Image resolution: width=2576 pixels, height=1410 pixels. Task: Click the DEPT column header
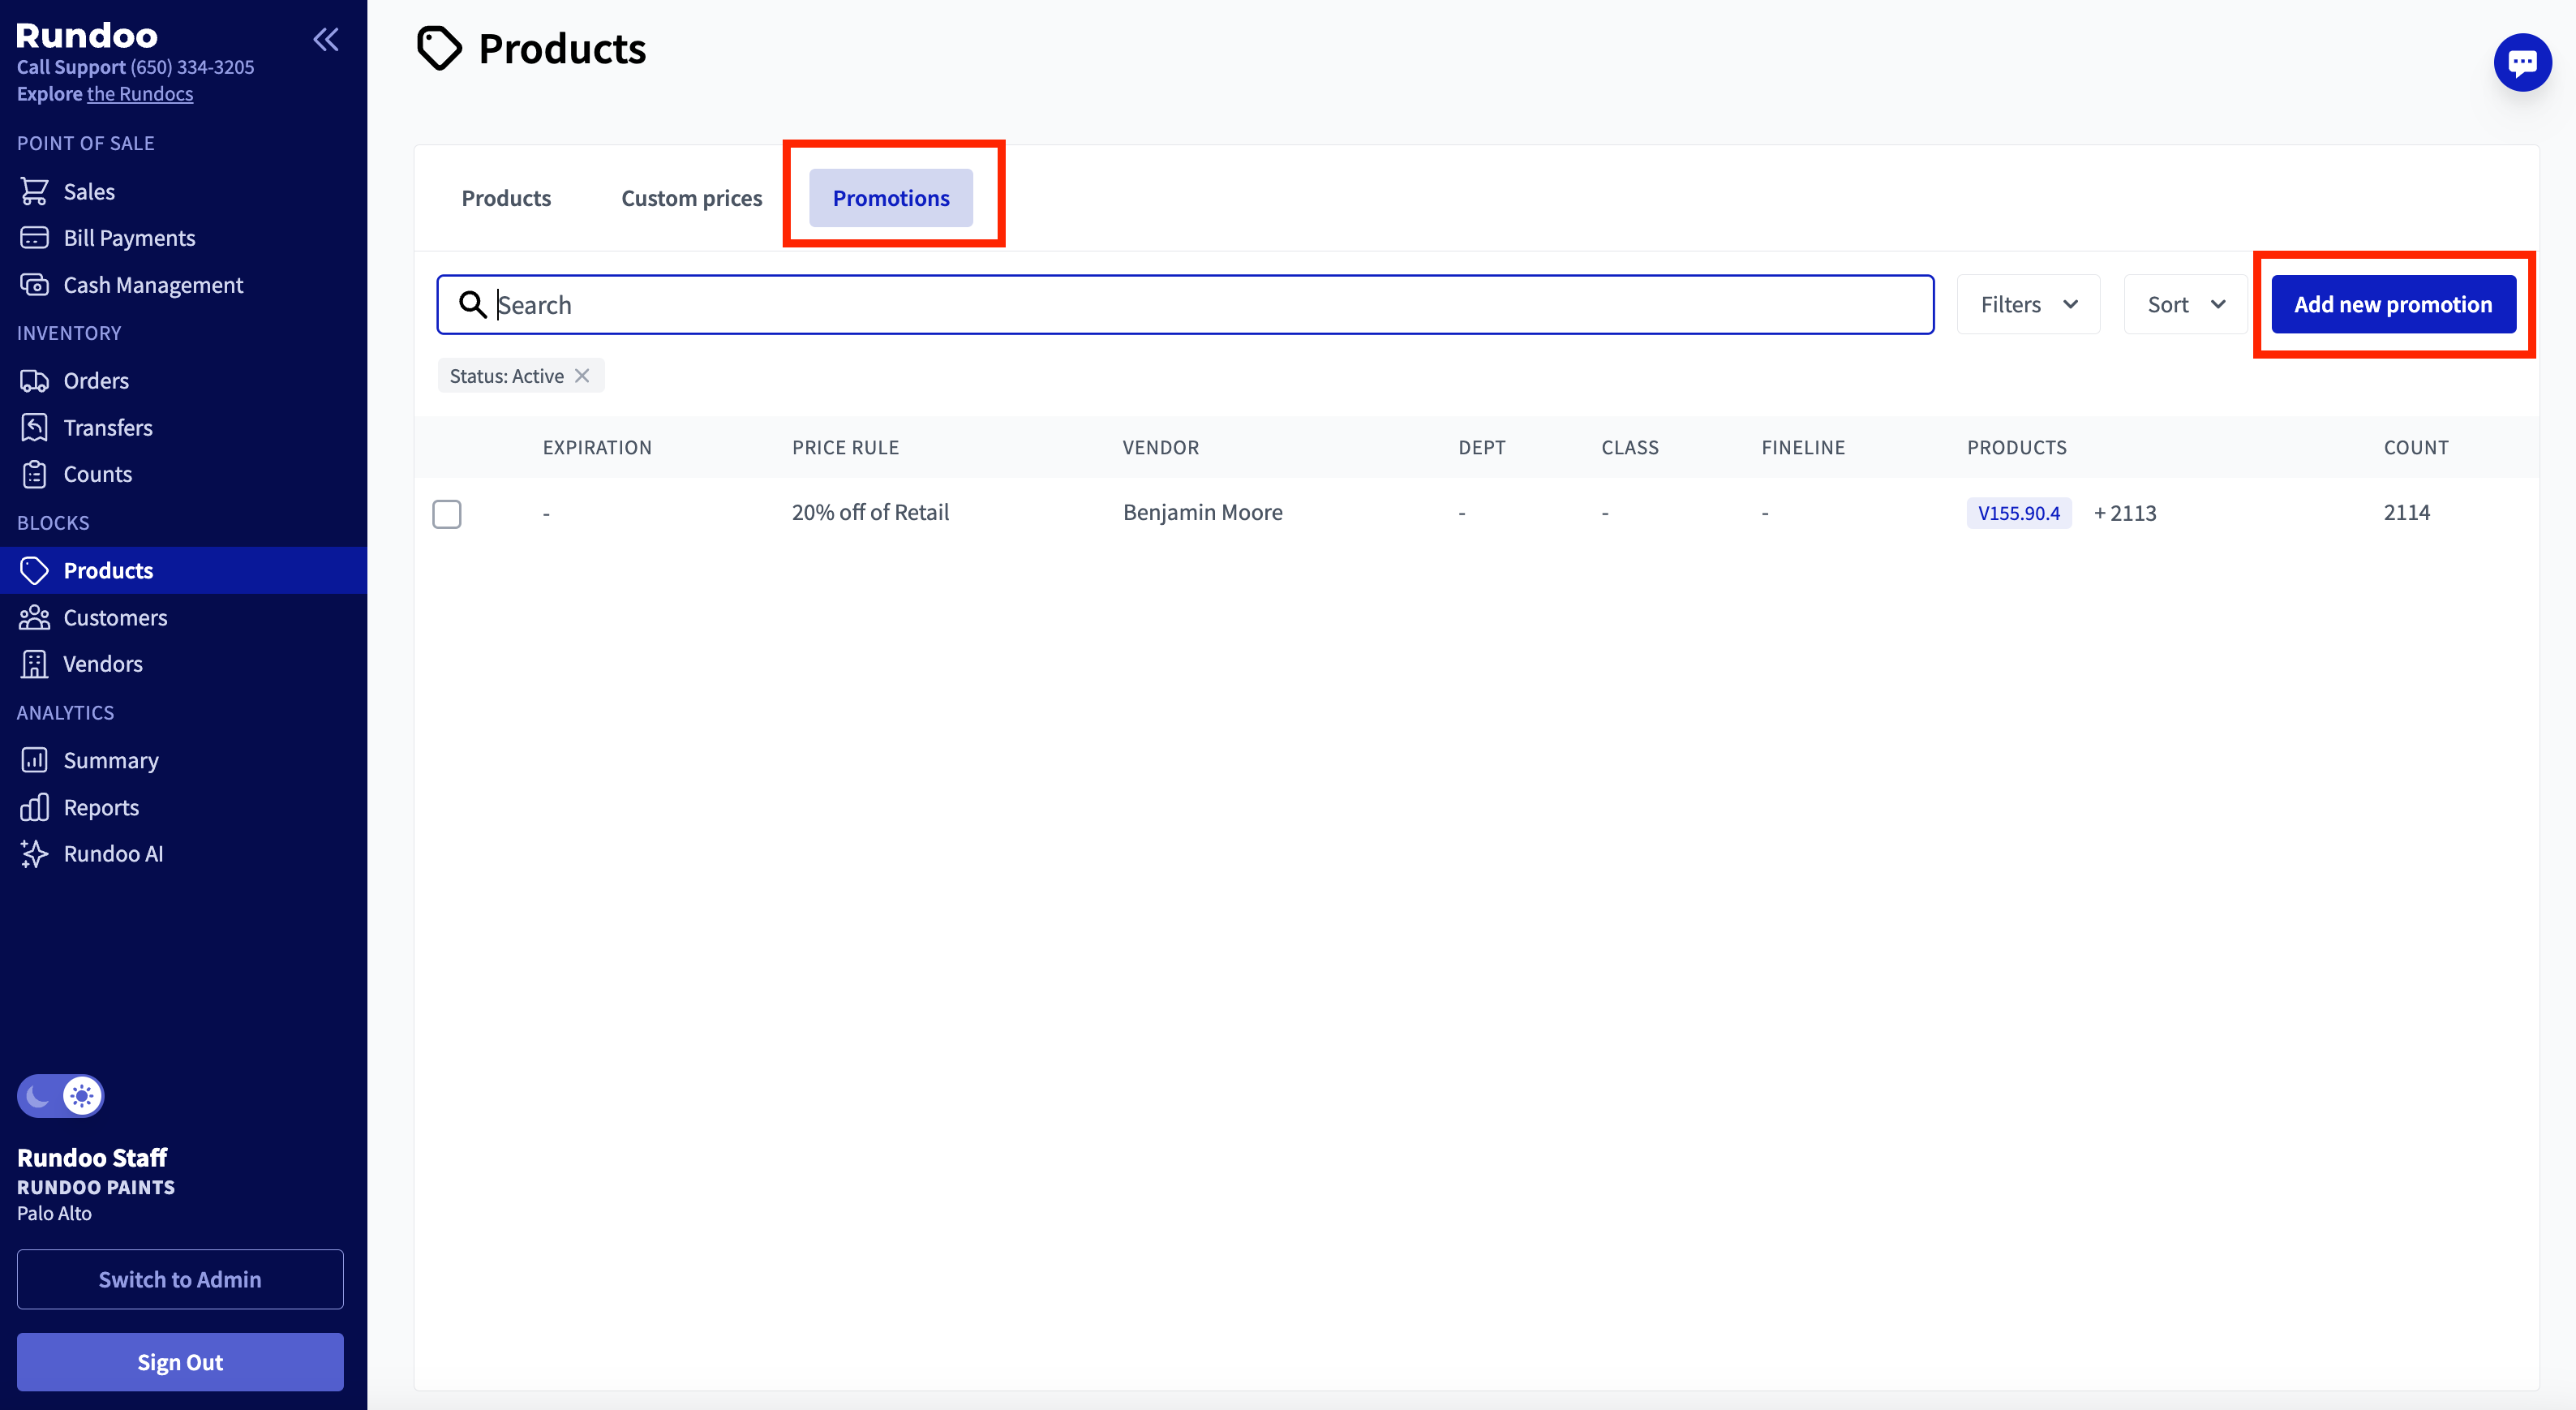(1481, 447)
